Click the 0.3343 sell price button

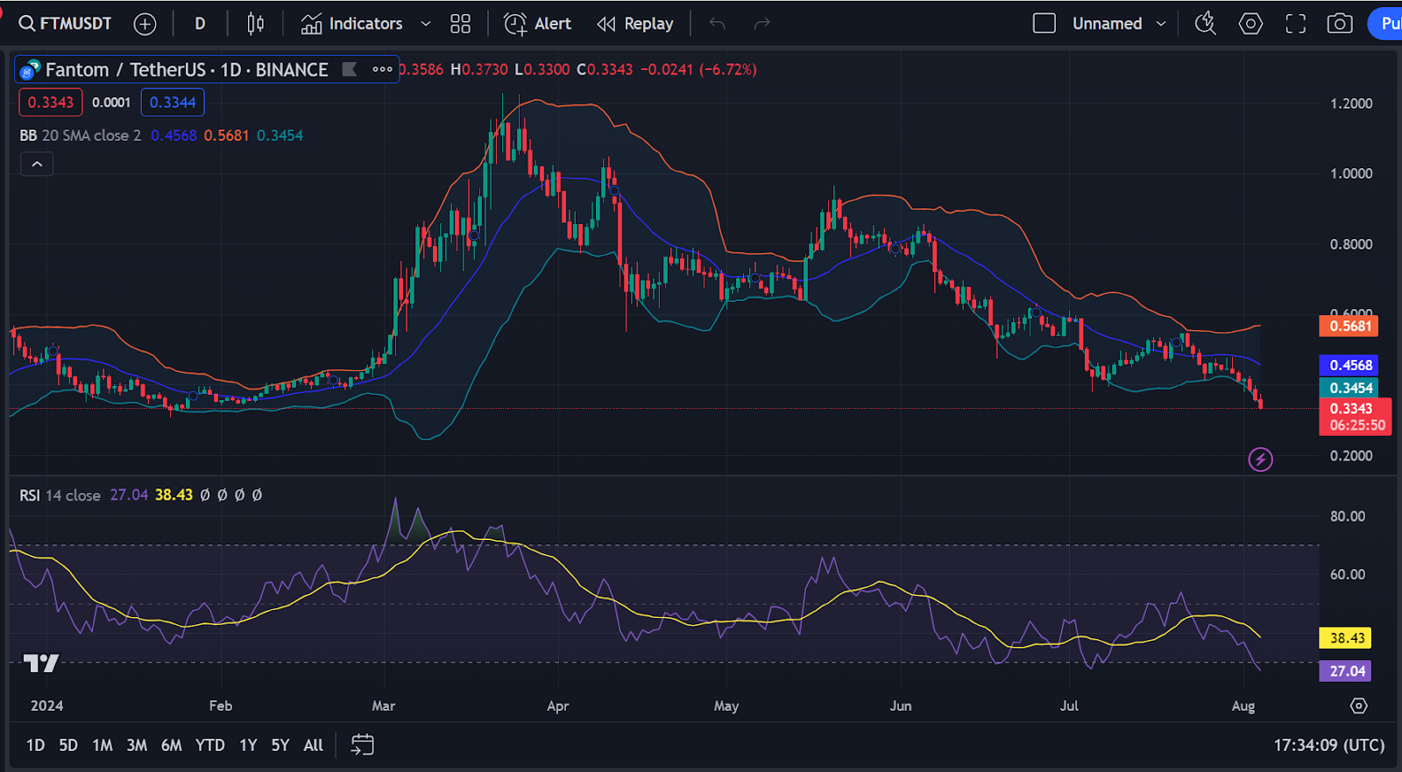point(51,102)
